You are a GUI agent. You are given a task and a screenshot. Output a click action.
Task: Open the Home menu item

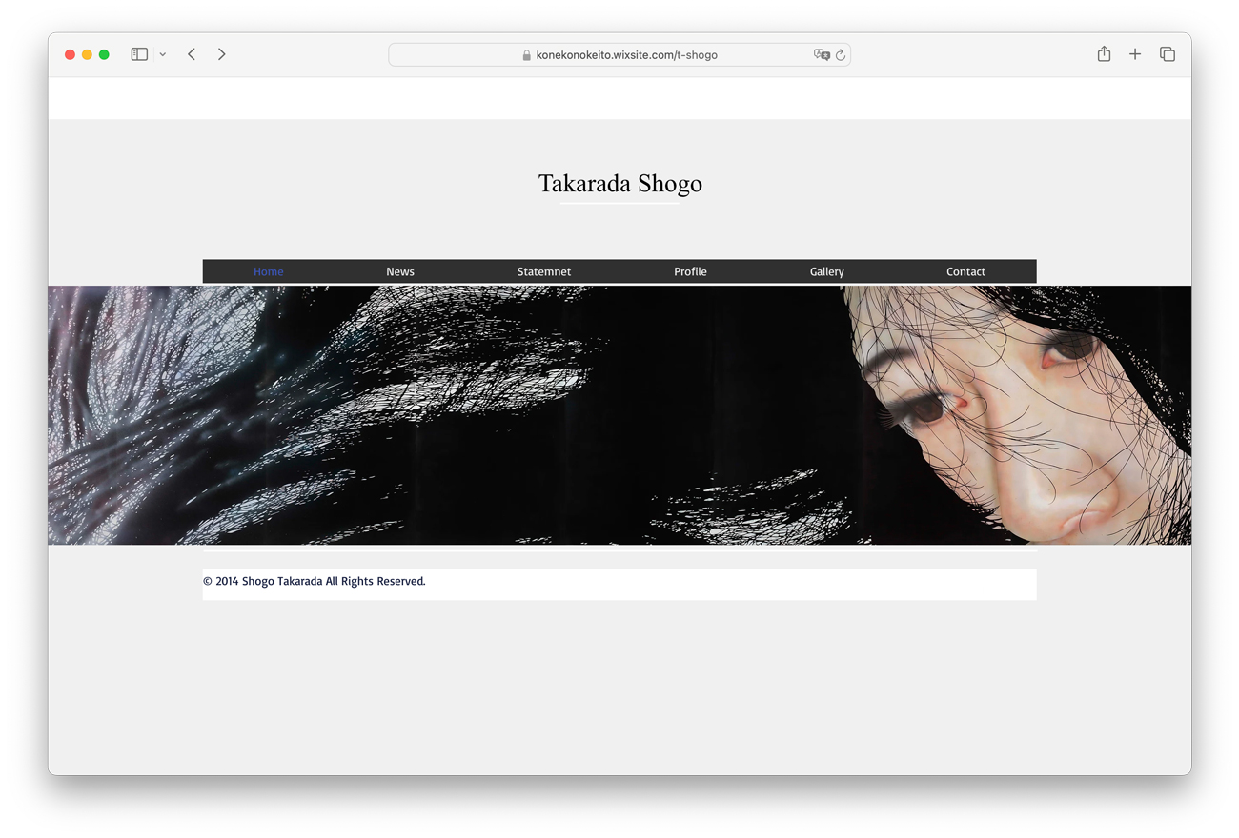tap(269, 271)
